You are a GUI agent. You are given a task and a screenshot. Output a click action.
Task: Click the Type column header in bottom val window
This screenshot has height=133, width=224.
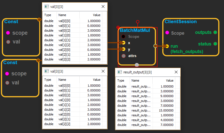click(x=48, y=80)
